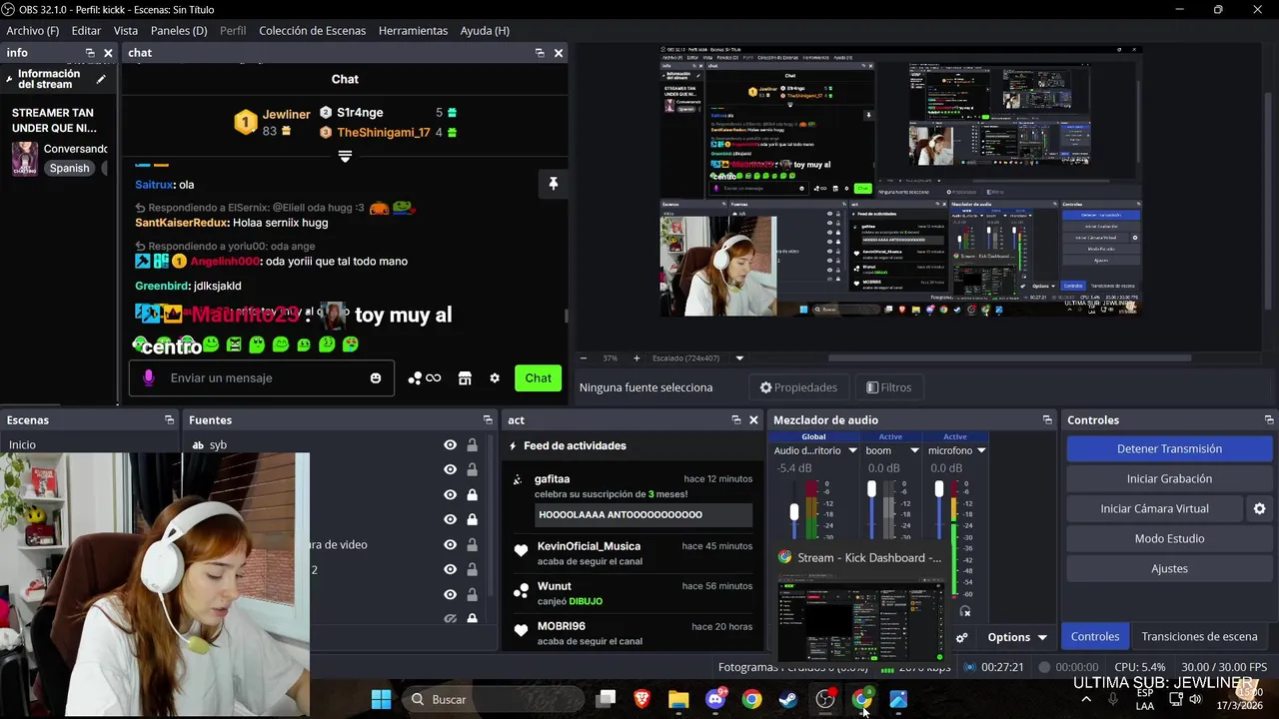Open Discord from the taskbar
The width and height of the screenshot is (1279, 719).
715,699
